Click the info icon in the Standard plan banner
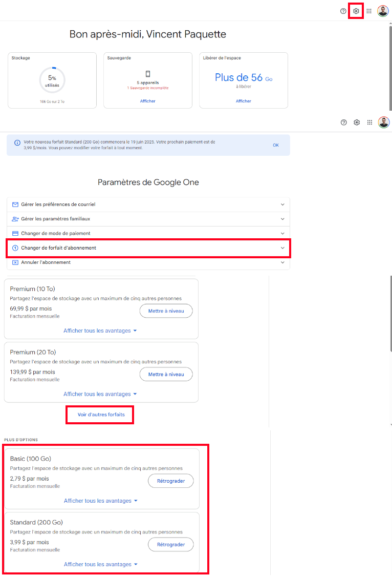The image size is (392, 576). pos(17,143)
